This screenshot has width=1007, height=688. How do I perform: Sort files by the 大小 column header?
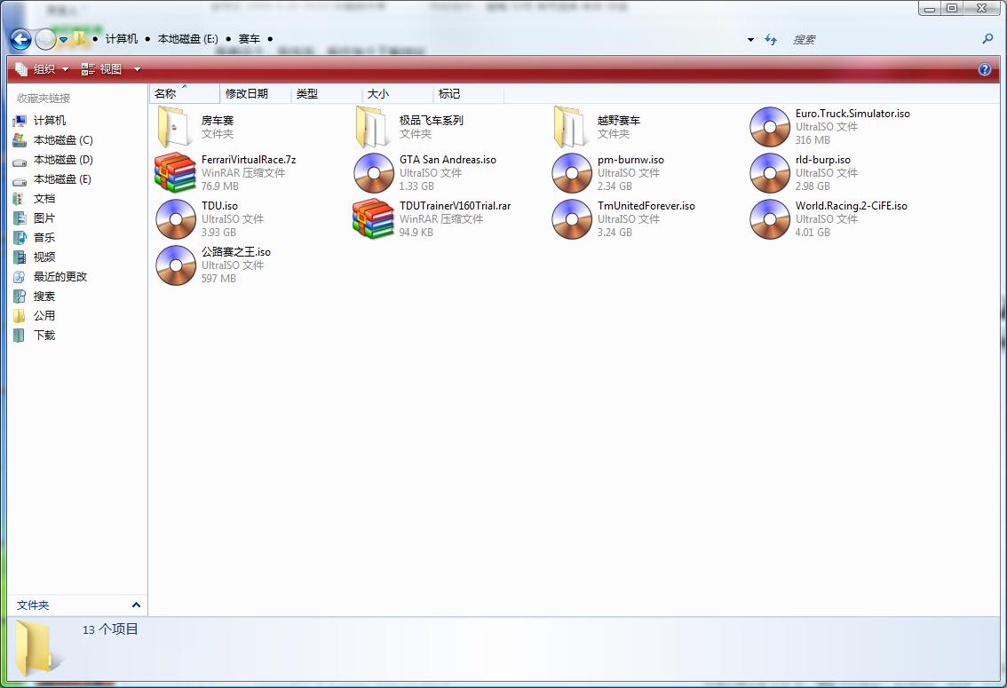[x=378, y=93]
